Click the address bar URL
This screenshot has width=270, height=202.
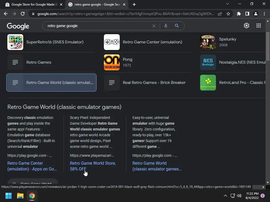click(x=126, y=14)
